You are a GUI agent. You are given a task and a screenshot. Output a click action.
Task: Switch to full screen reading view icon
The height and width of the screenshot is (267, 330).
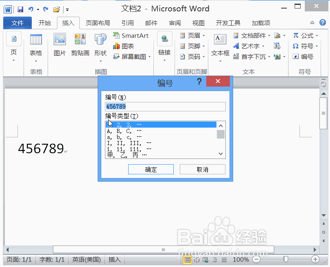coord(197,260)
